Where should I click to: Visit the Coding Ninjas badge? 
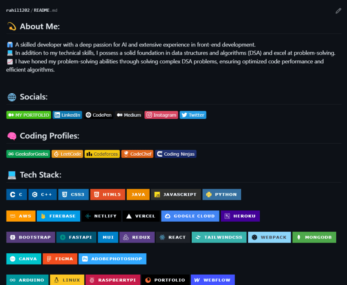[176, 154]
